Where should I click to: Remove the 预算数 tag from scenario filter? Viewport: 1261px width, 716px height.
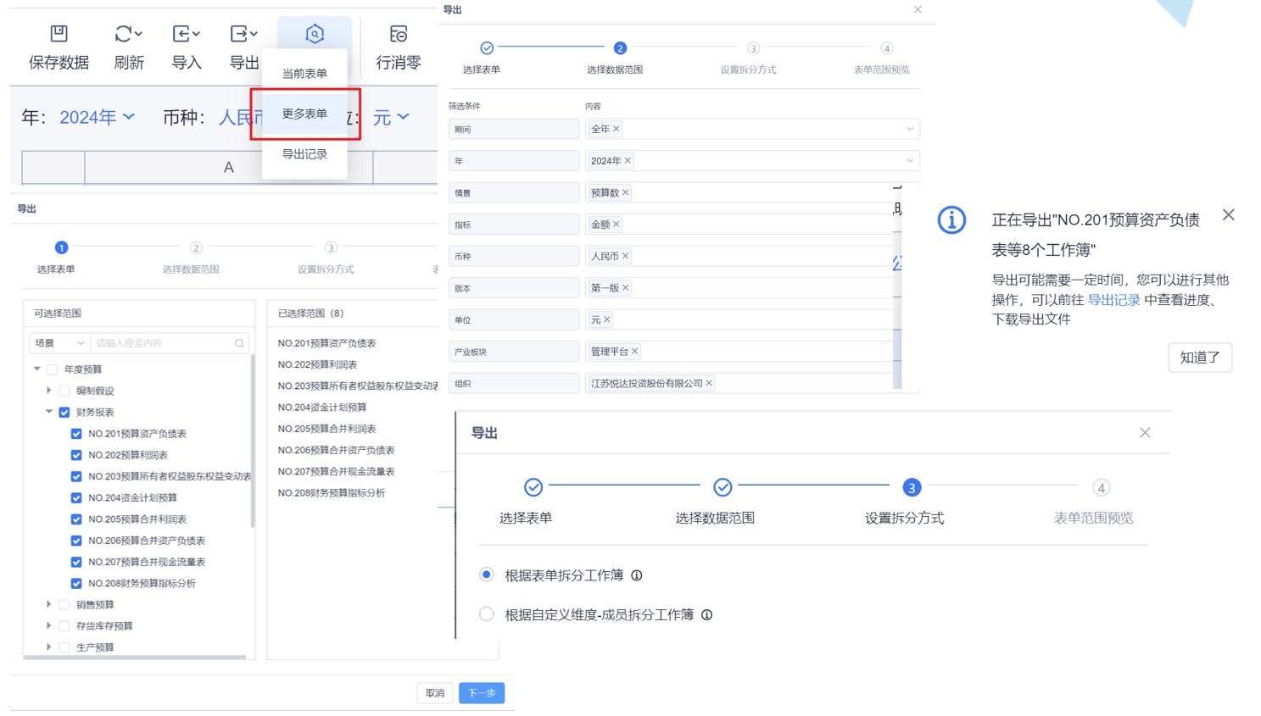pyautogui.click(x=626, y=193)
